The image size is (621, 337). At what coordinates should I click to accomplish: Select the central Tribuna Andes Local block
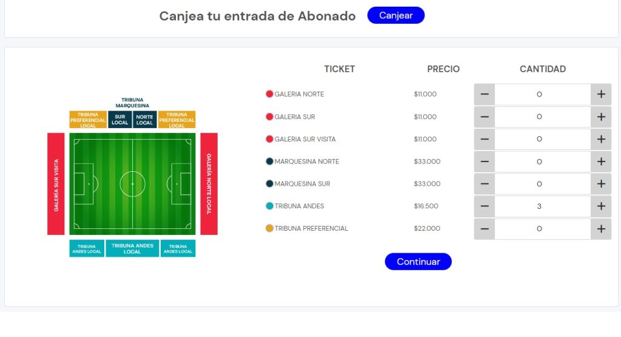pyautogui.click(x=132, y=248)
